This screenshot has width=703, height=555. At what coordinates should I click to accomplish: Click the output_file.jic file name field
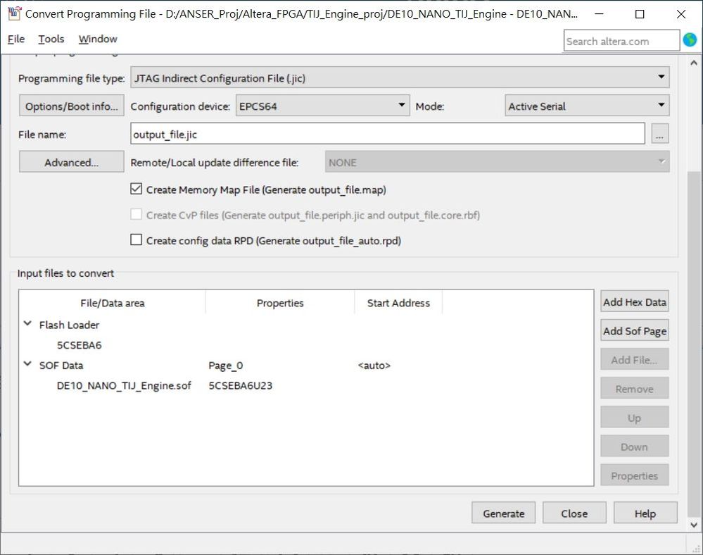(x=388, y=134)
